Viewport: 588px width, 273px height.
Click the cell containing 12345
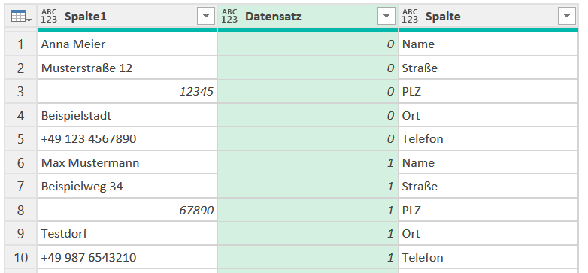[127, 92]
